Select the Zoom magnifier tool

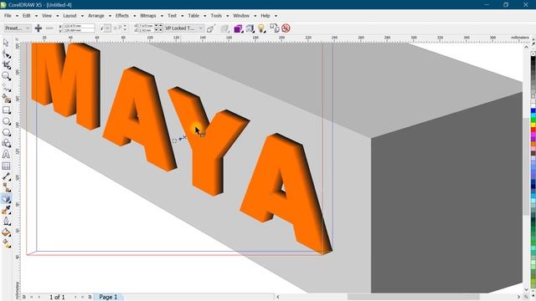point(6,76)
